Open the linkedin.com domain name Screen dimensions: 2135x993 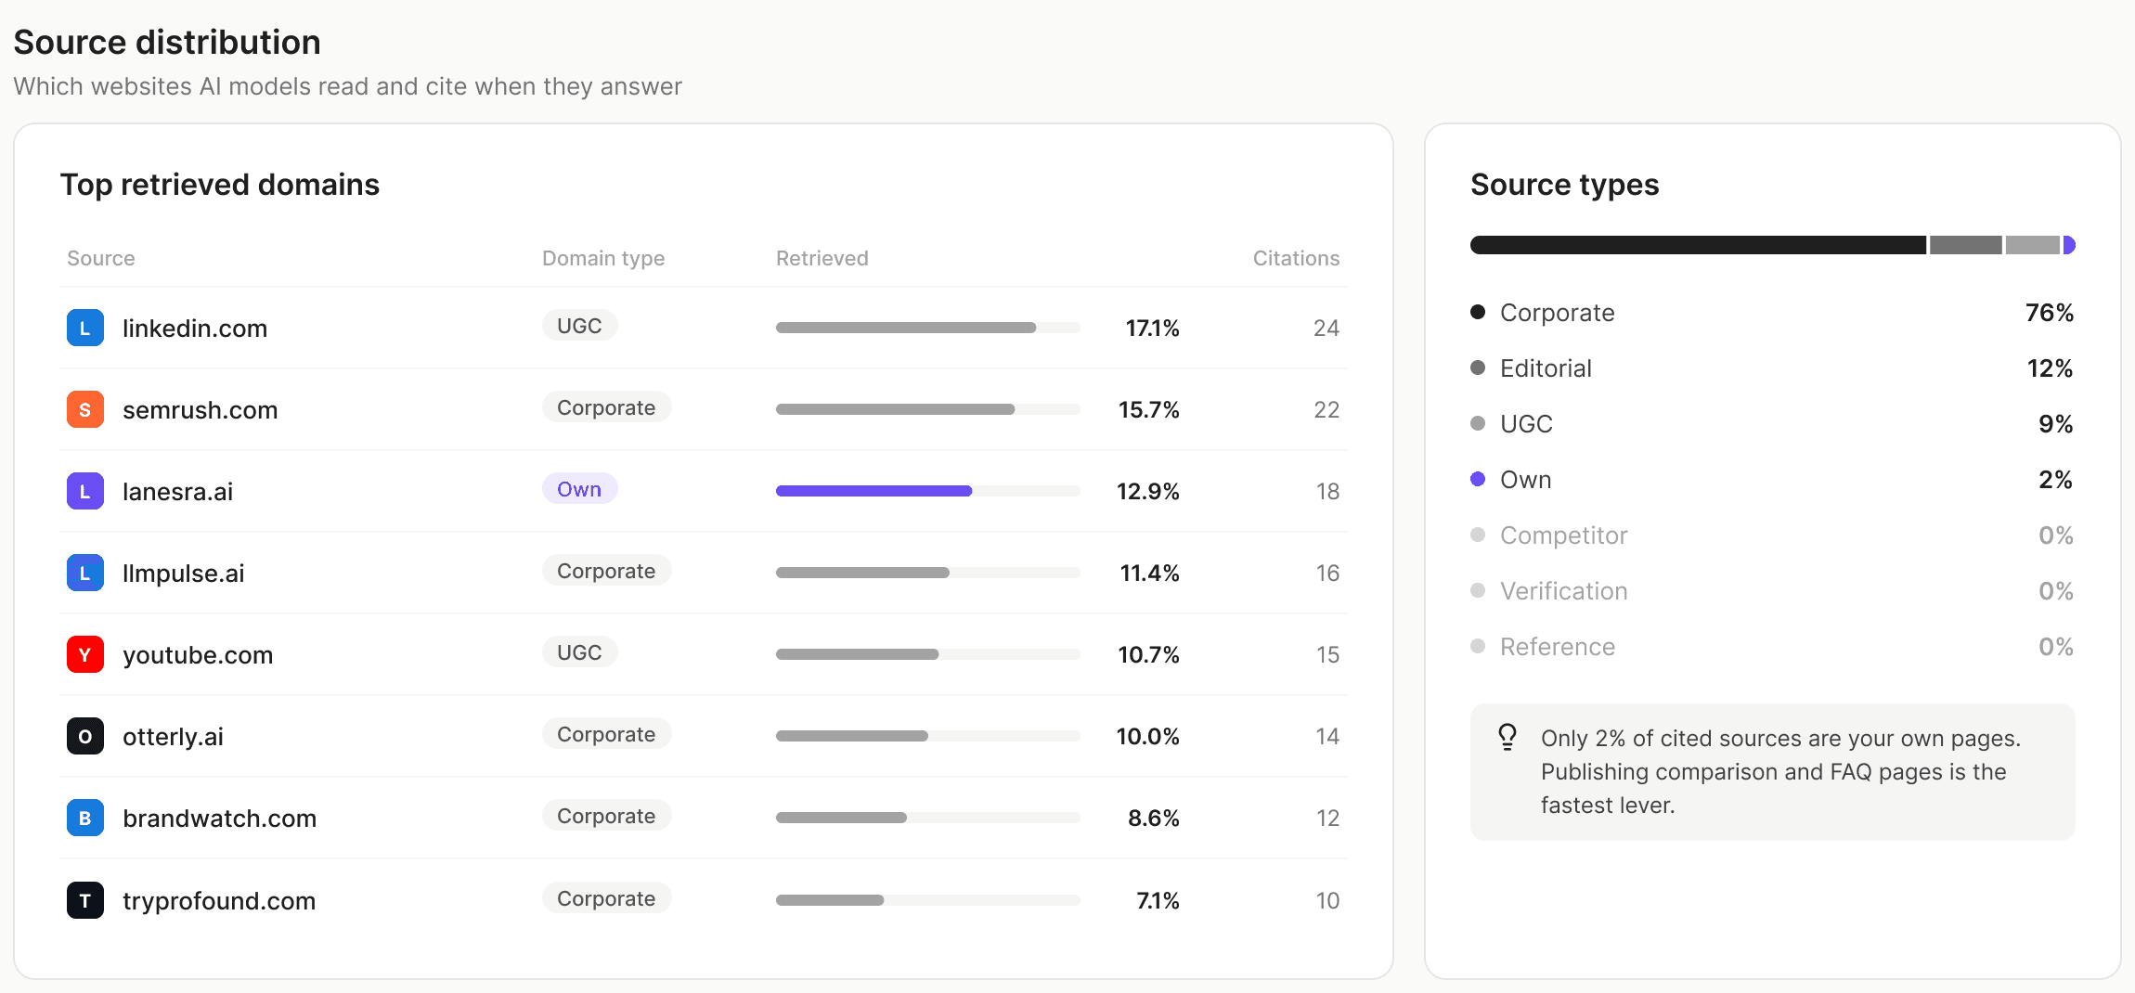coord(195,329)
